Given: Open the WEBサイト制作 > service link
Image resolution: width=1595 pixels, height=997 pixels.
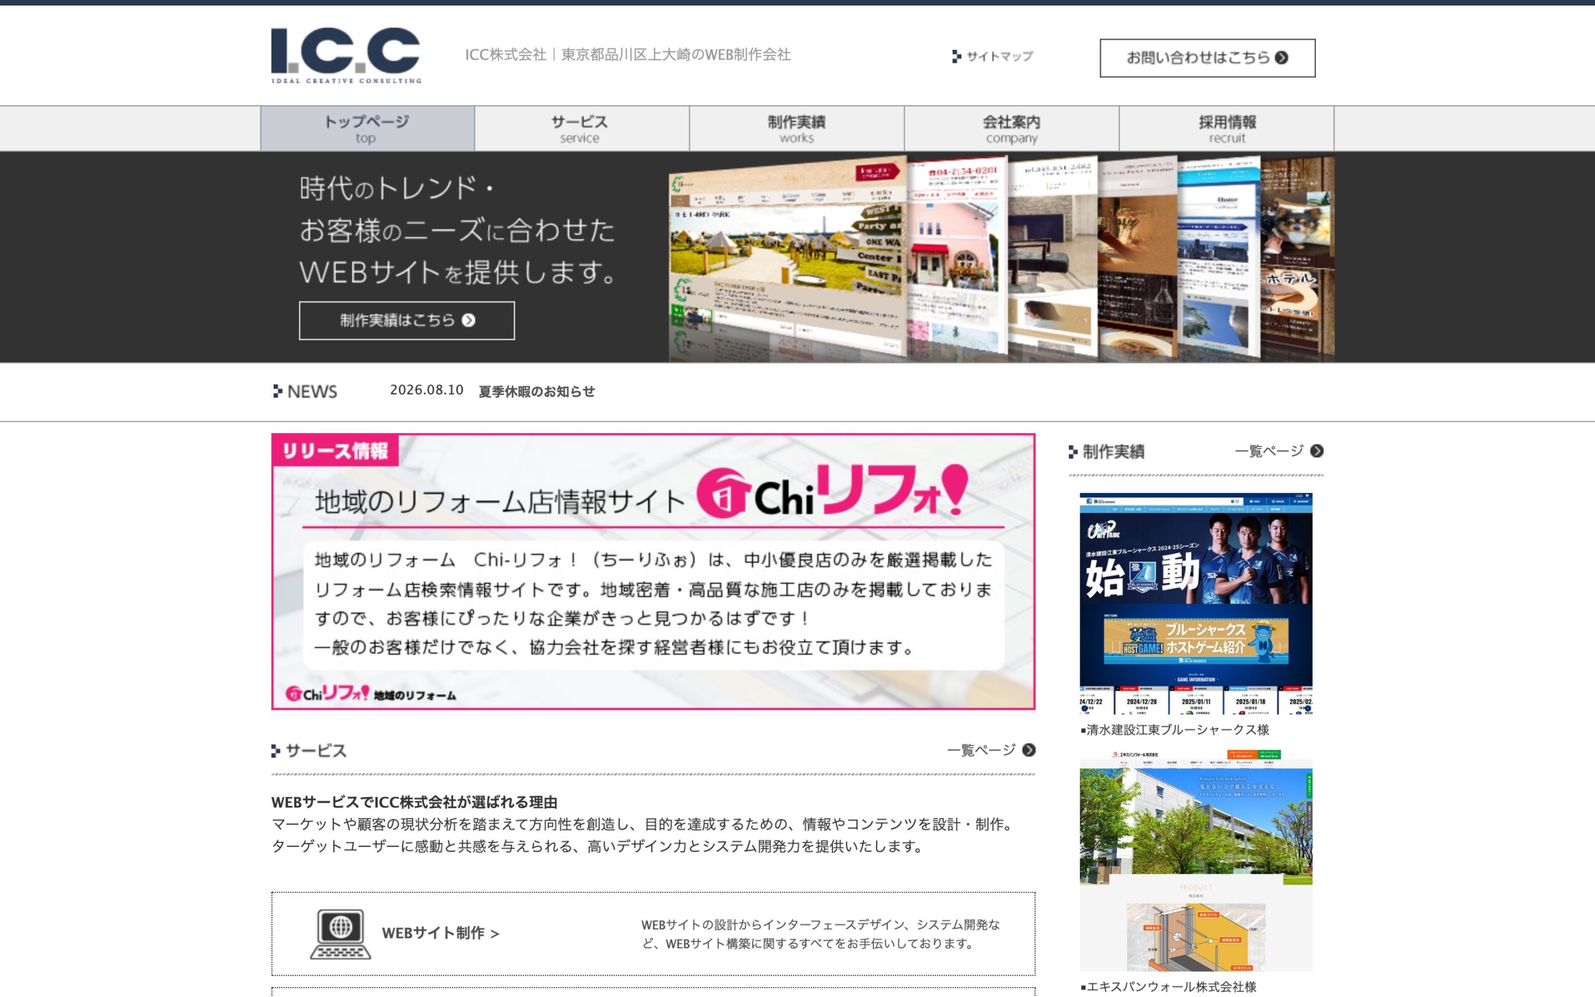Looking at the screenshot, I should click(x=440, y=933).
